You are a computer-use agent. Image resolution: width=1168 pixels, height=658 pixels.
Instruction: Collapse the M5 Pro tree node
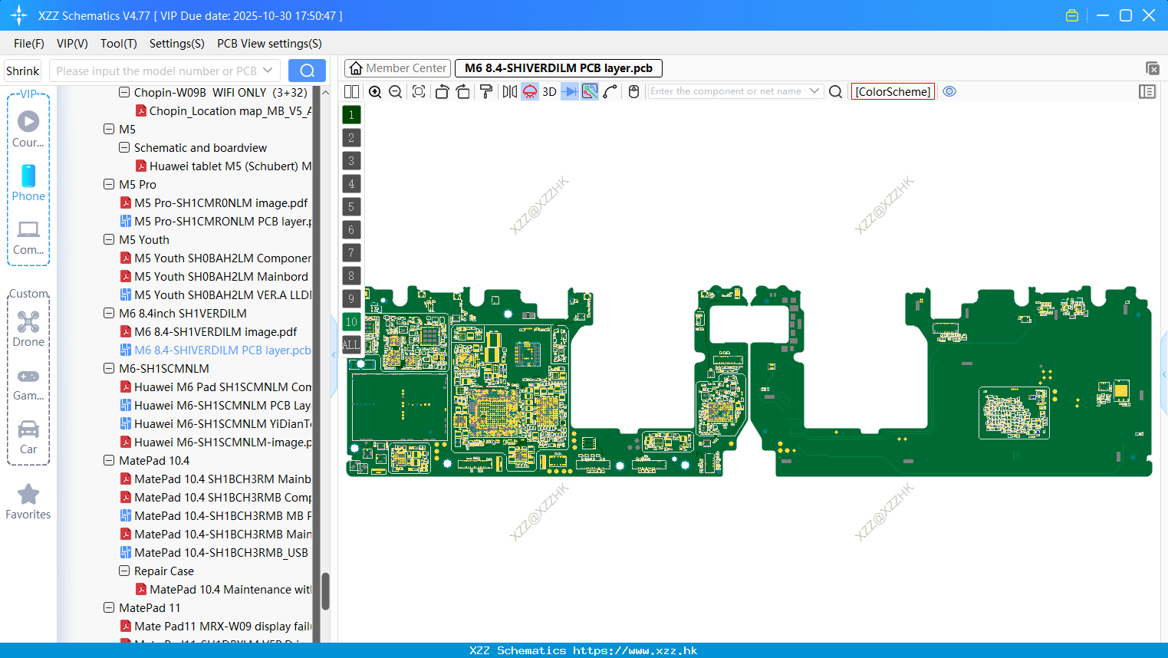[109, 184]
